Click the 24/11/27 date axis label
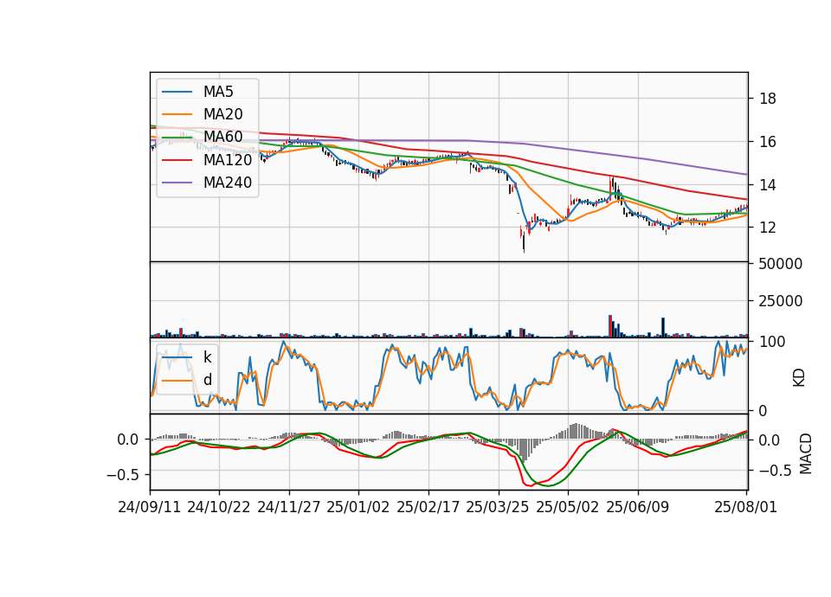 pyautogui.click(x=289, y=507)
